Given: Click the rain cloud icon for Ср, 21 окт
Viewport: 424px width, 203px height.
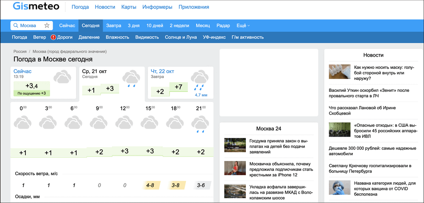Looking at the screenshot, I should (131, 80).
